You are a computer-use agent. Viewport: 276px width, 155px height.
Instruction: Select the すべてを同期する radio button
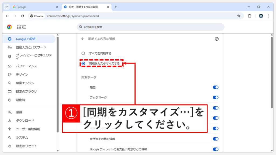(84, 53)
